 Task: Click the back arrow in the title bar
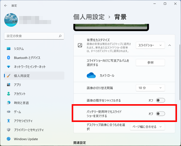coord(6,6)
